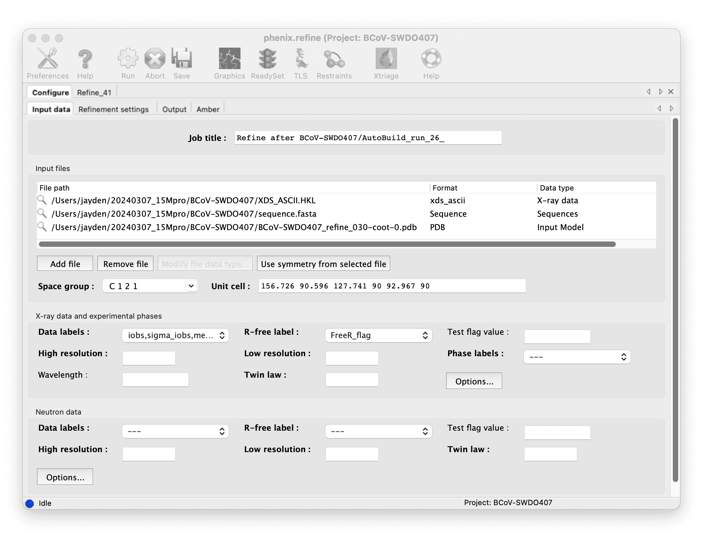The image size is (703, 538).
Task: Open Neutron Data labels dropdown
Action: pos(175,431)
